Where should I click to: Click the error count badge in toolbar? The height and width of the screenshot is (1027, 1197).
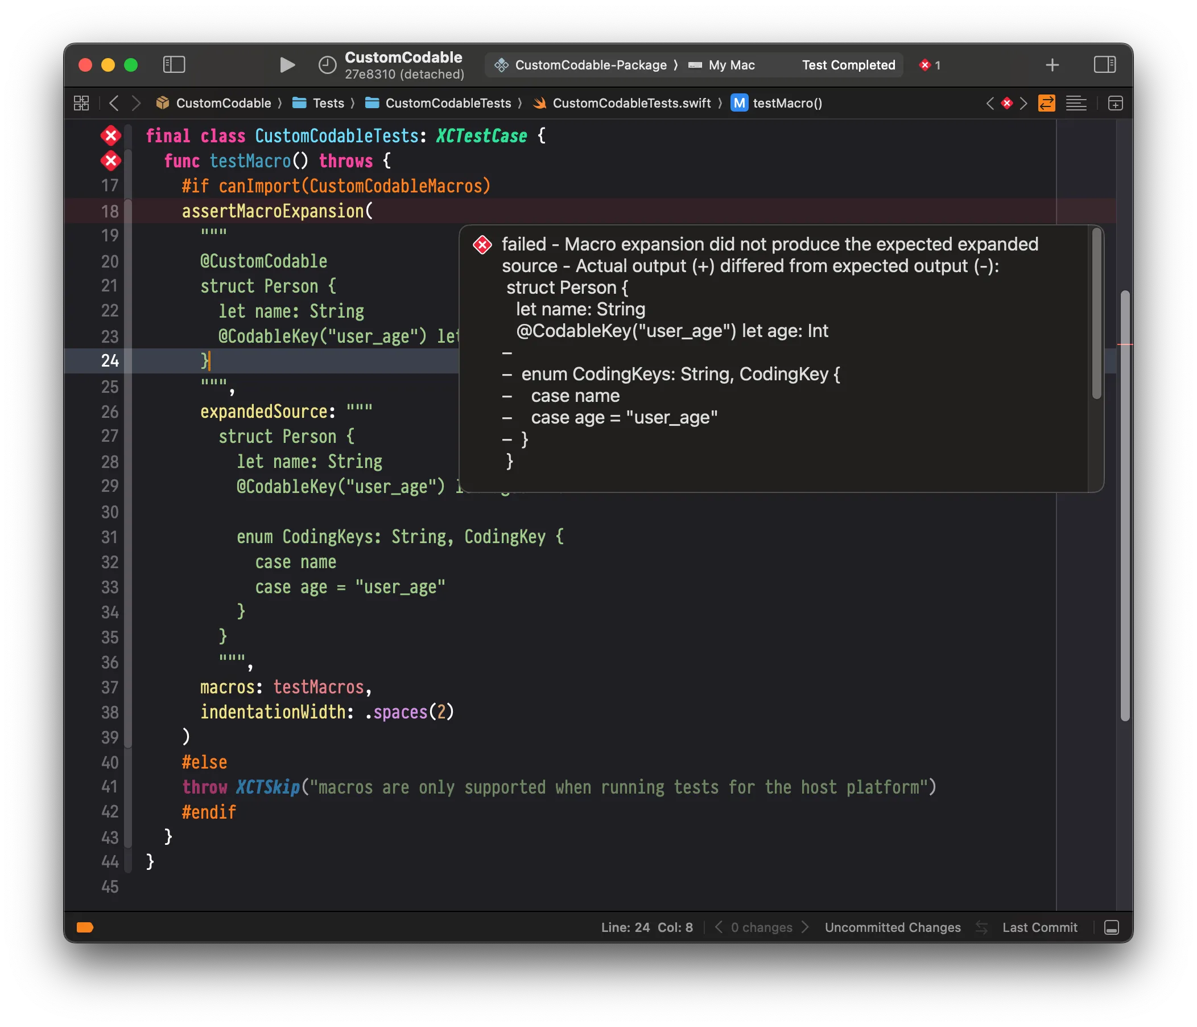click(930, 65)
